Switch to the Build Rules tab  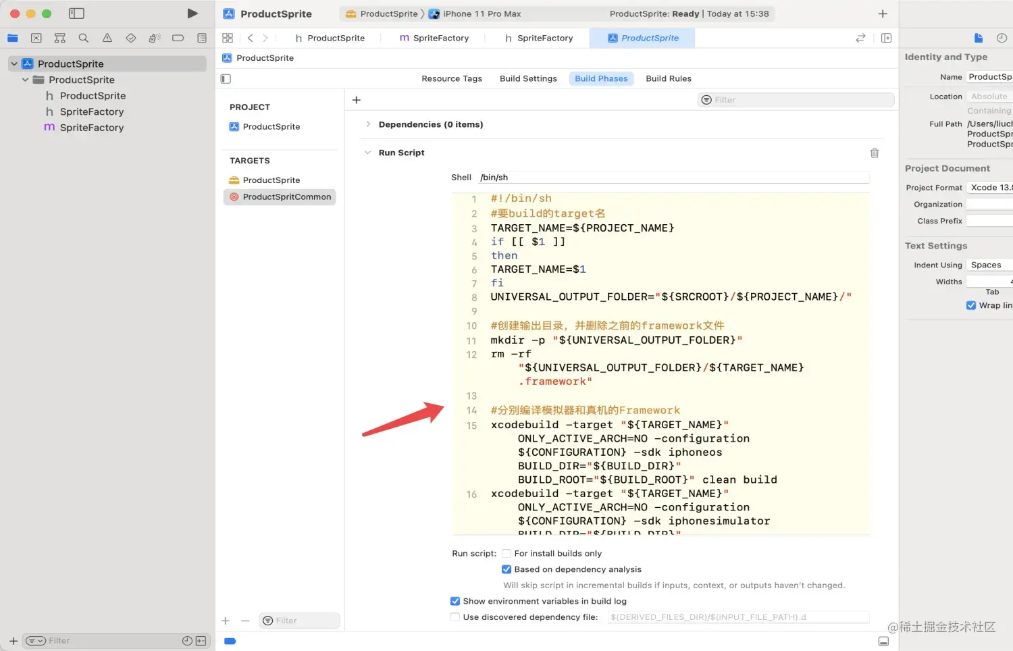(669, 78)
